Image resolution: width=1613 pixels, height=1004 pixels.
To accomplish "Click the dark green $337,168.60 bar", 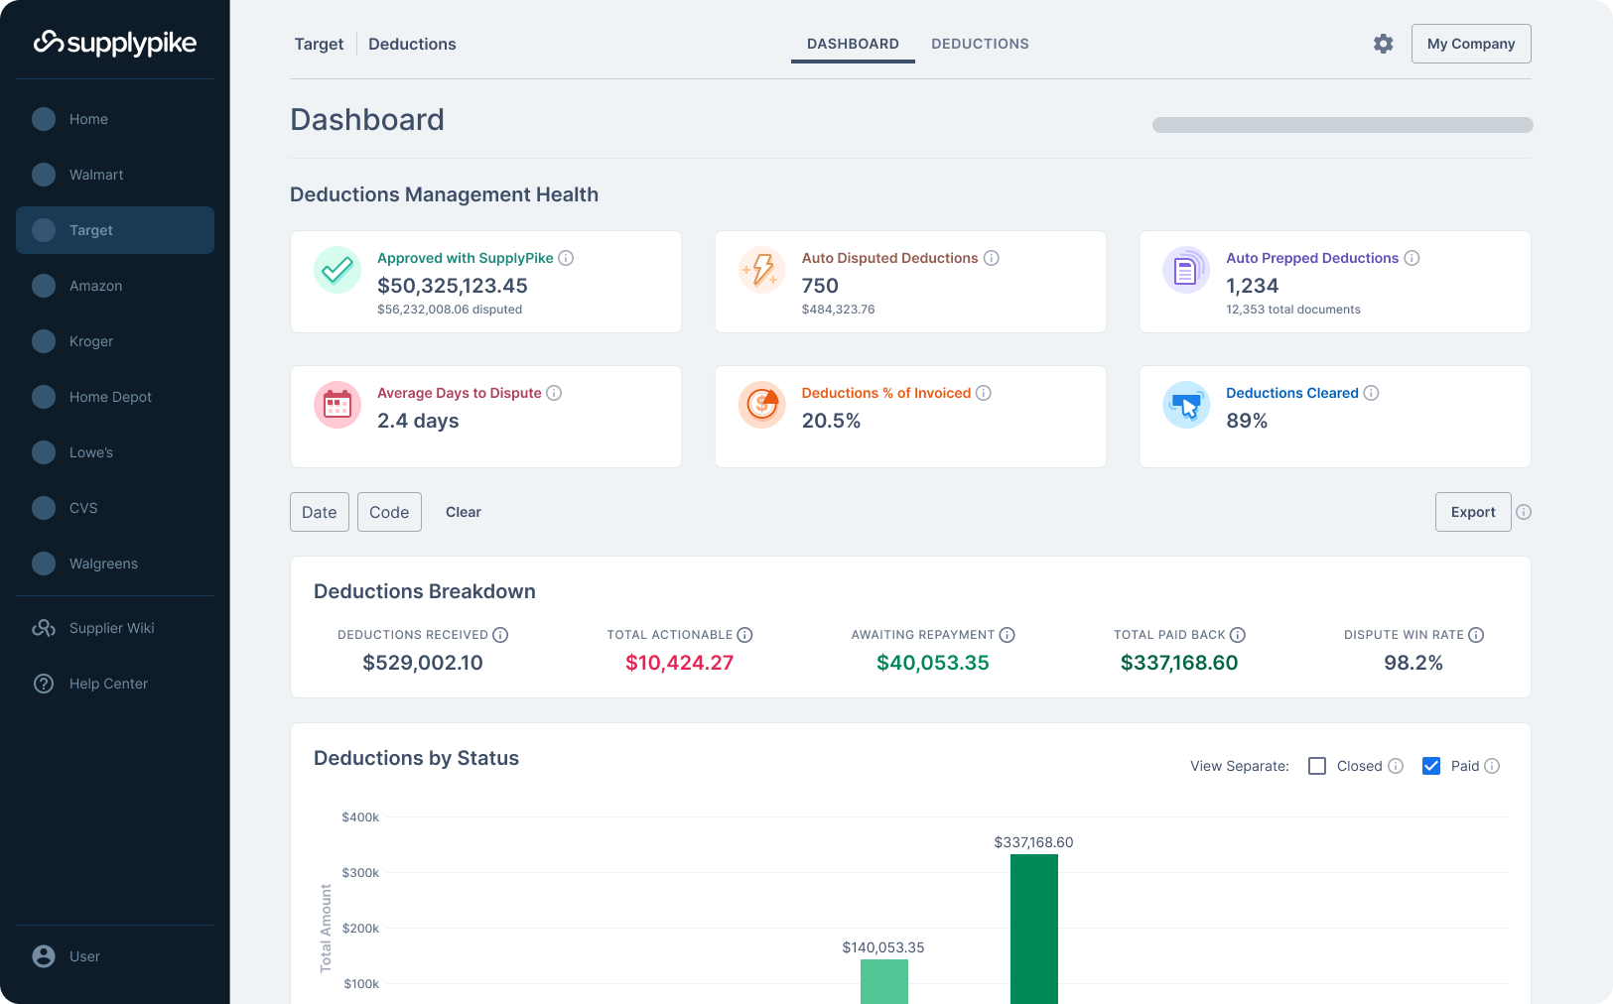I will tap(1034, 929).
